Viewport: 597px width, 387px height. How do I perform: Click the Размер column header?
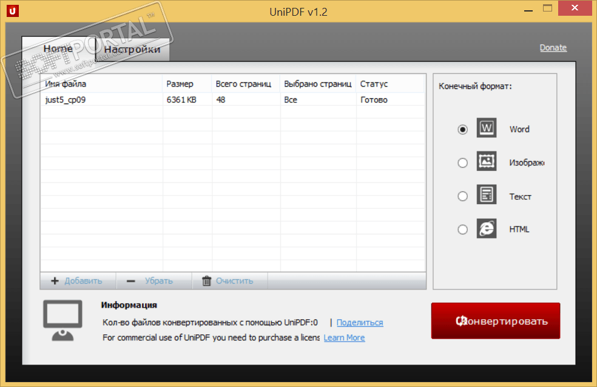187,84
